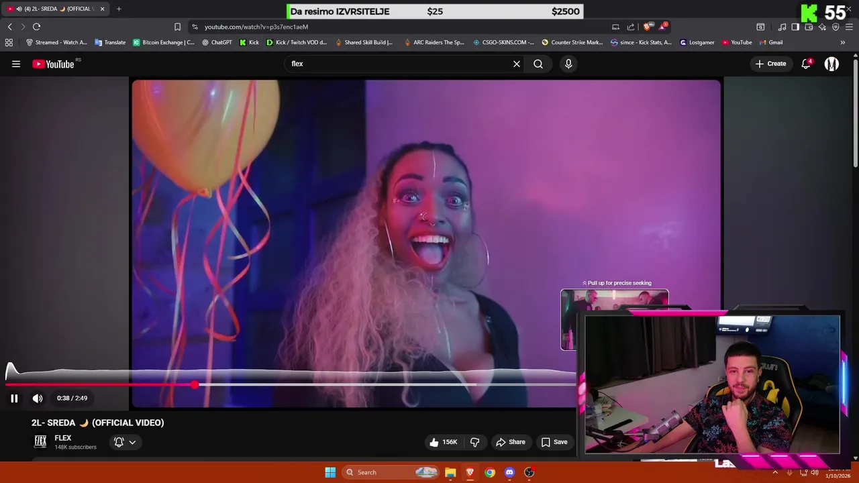Open the Brave VPN shield icon
Image resolution: width=859 pixels, height=483 pixels.
pos(836,27)
